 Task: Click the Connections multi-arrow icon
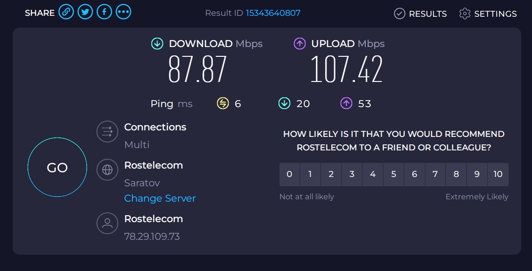point(107,131)
